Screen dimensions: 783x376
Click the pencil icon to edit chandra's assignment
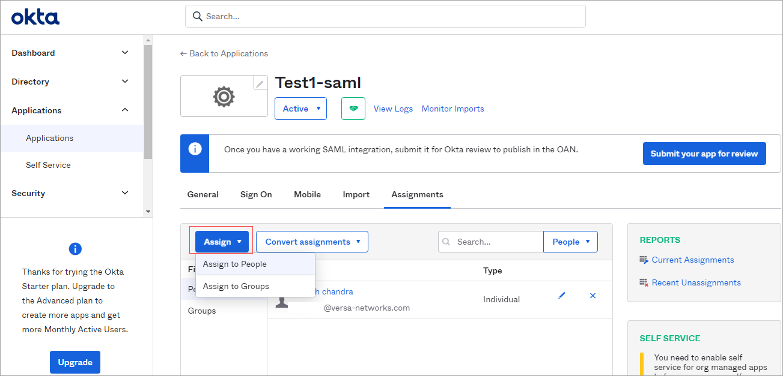[x=561, y=295]
